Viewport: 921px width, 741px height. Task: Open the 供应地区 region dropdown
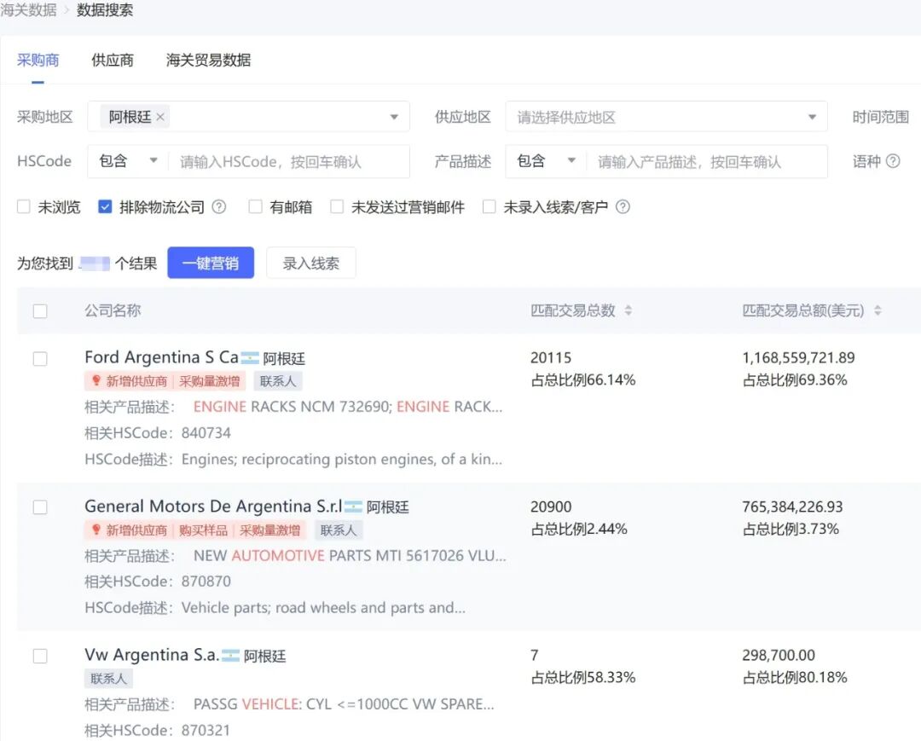click(x=666, y=117)
